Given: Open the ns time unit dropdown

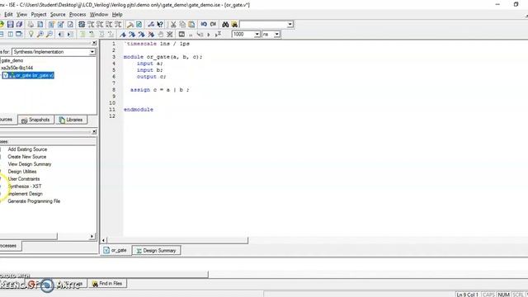Looking at the screenshot, I should [277, 35].
